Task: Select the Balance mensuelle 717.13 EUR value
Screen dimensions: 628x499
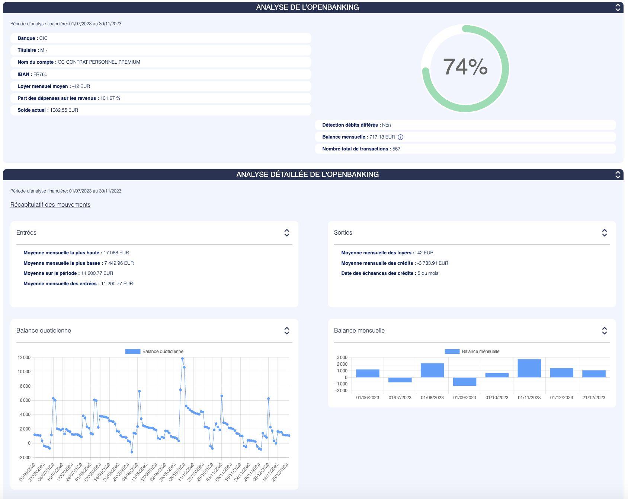Action: [x=382, y=137]
